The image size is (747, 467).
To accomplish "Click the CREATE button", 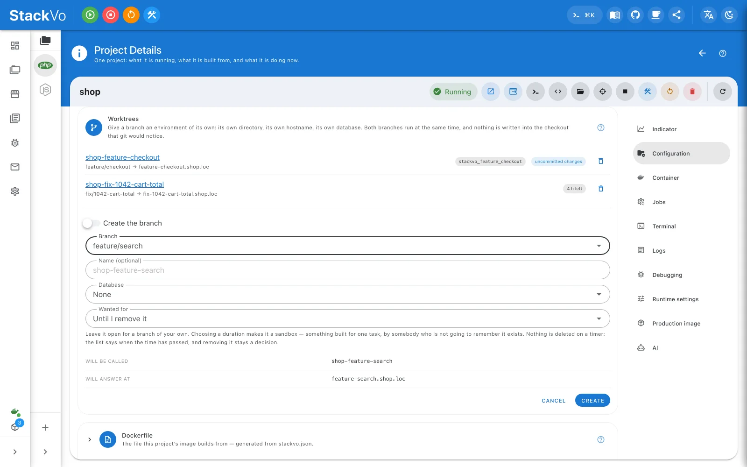I will (592, 400).
